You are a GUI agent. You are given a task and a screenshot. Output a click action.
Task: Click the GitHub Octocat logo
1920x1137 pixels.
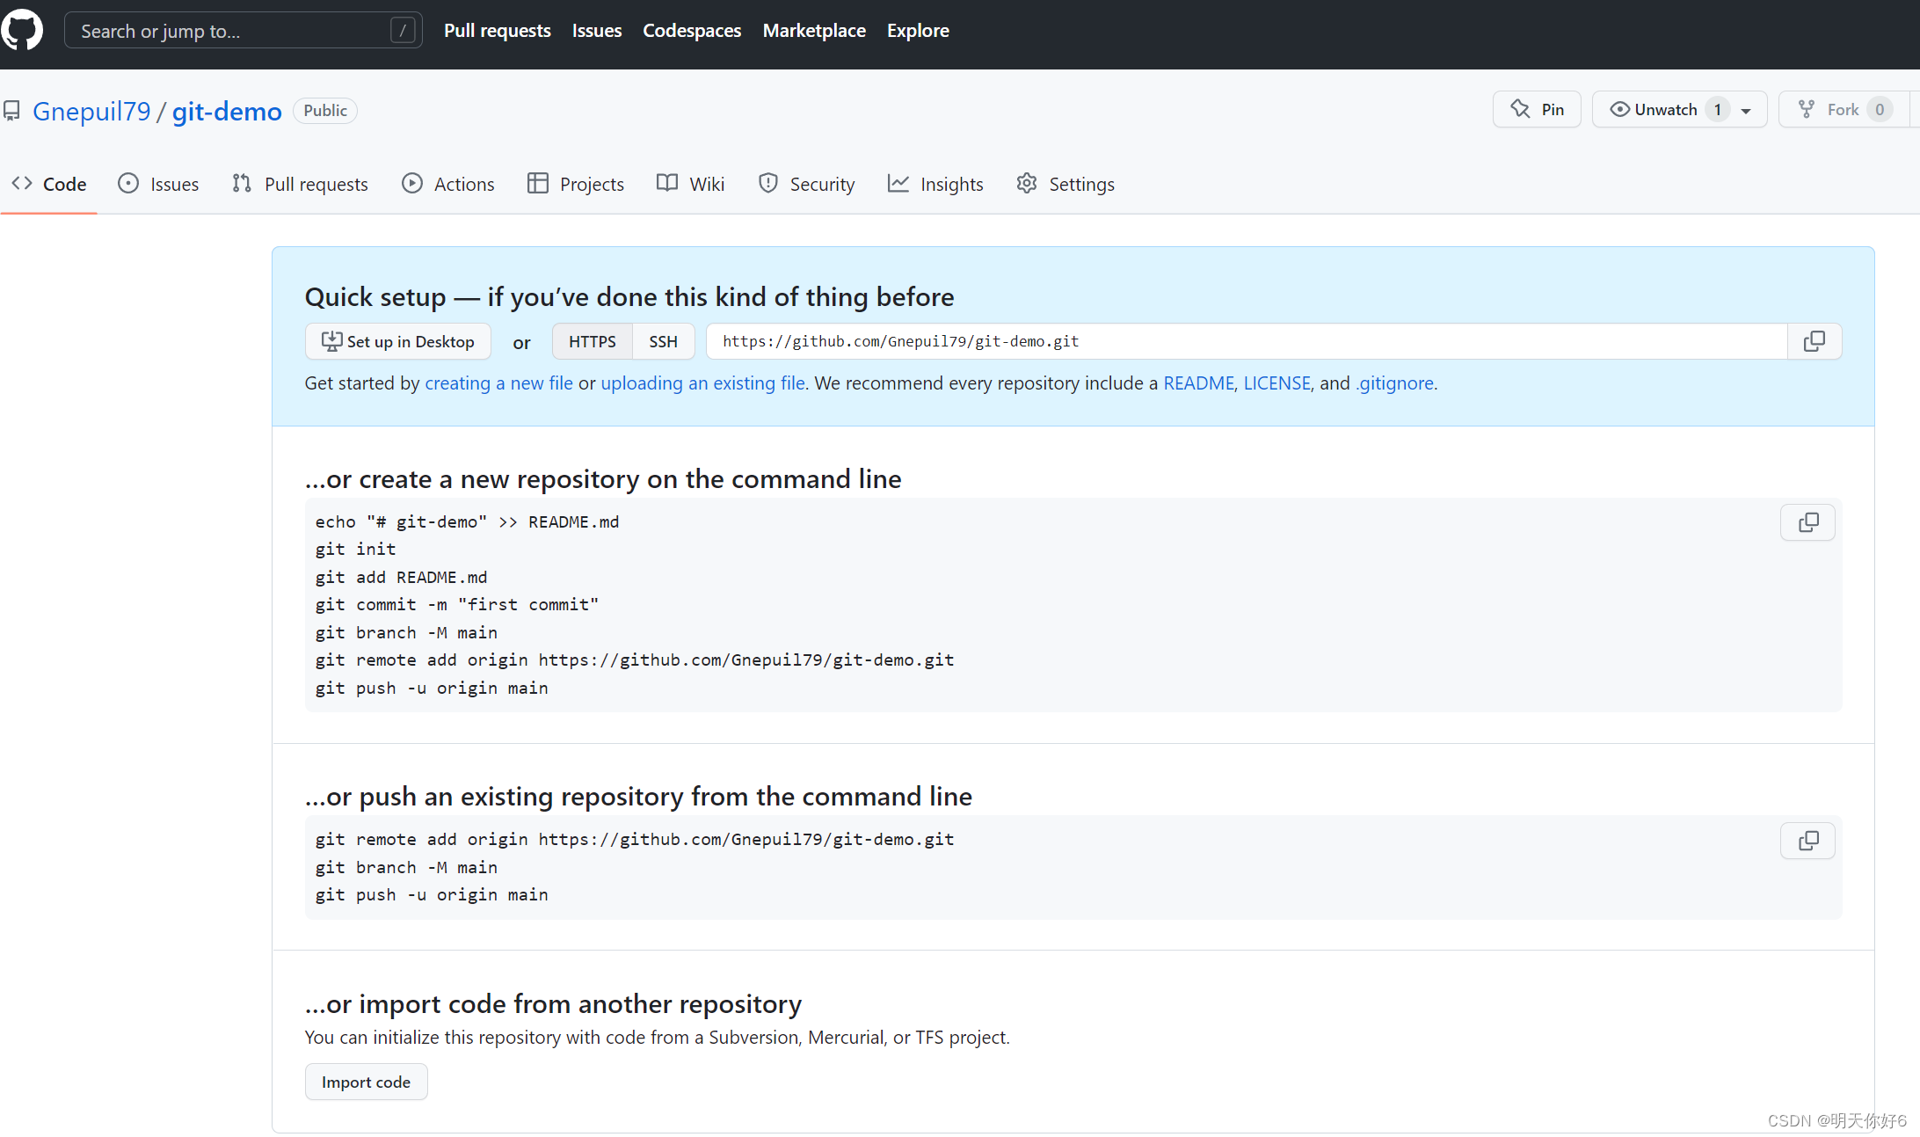click(x=22, y=31)
